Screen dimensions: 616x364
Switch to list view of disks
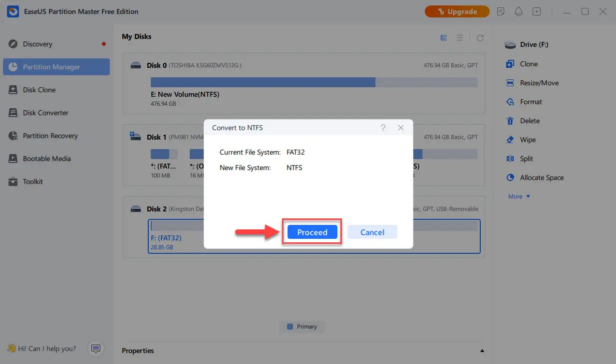click(460, 37)
